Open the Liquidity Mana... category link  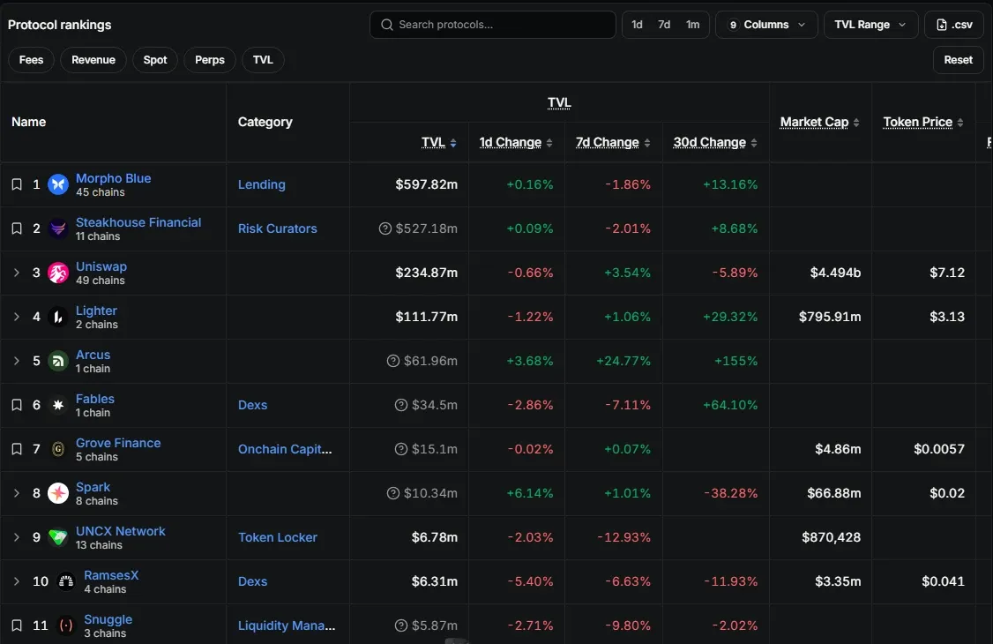(x=287, y=625)
